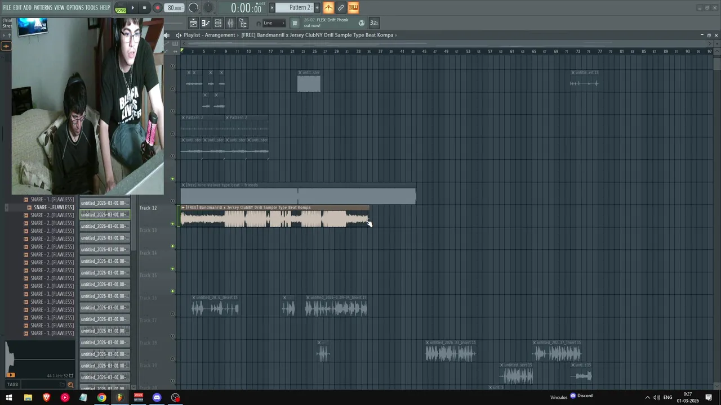
Task: Click the play button in transport
Action: pos(132,8)
